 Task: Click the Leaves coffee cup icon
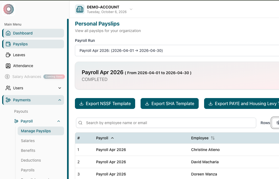[8, 55]
